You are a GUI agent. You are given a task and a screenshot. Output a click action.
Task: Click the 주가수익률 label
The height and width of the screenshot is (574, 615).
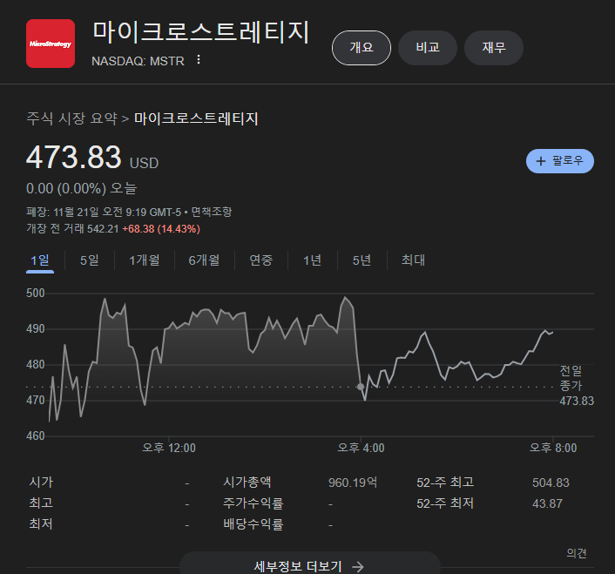pos(253,503)
